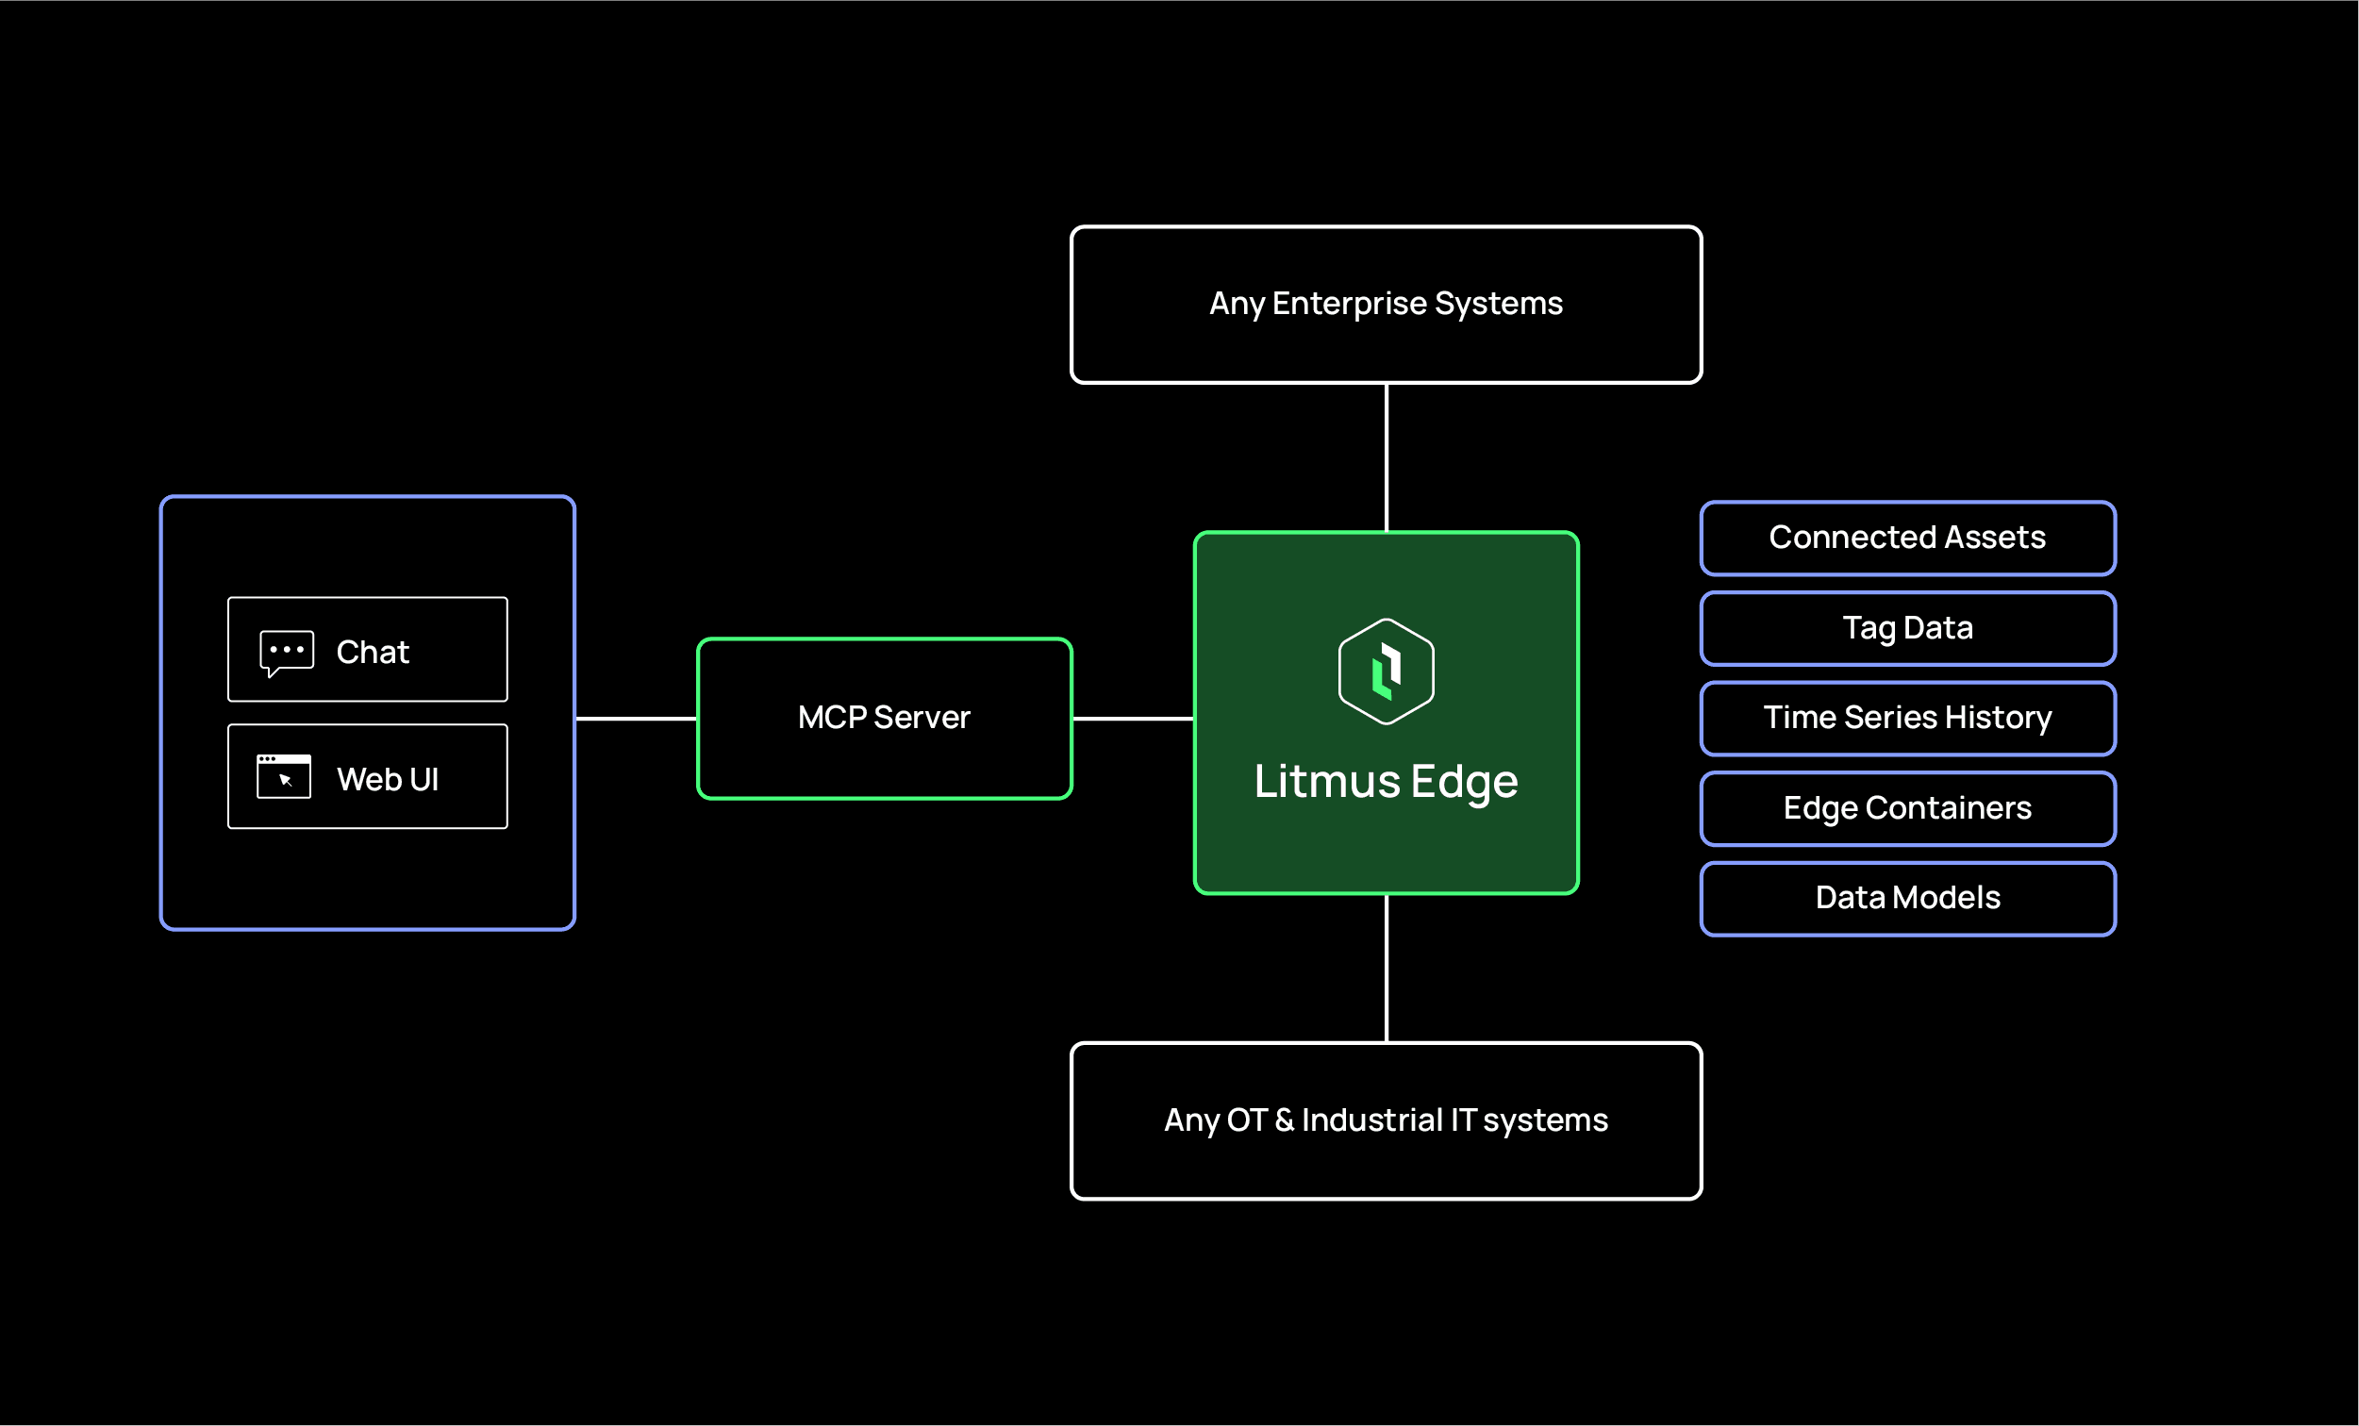2359x1426 pixels.
Task: Click the Any OT & Industrial IT systems box
Action: 1386,1120
